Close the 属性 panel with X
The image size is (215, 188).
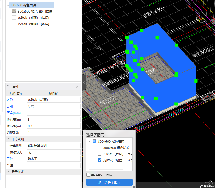click(77, 87)
